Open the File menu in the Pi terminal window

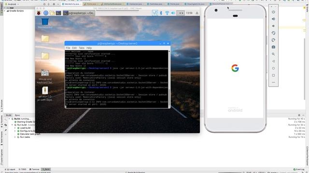(x=68, y=48)
